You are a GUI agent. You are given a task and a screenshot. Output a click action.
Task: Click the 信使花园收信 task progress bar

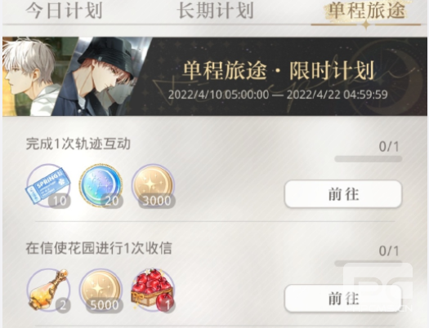(369, 264)
